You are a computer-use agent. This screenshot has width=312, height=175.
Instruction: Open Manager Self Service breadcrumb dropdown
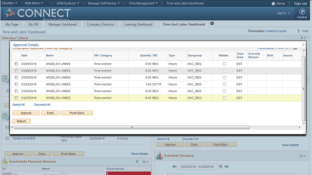point(104,3)
